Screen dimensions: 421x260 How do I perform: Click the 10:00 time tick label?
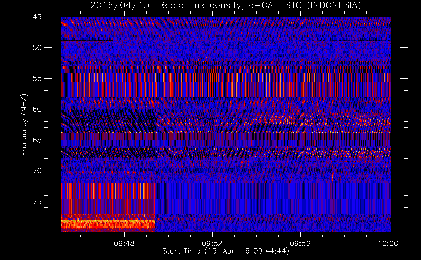click(388, 243)
